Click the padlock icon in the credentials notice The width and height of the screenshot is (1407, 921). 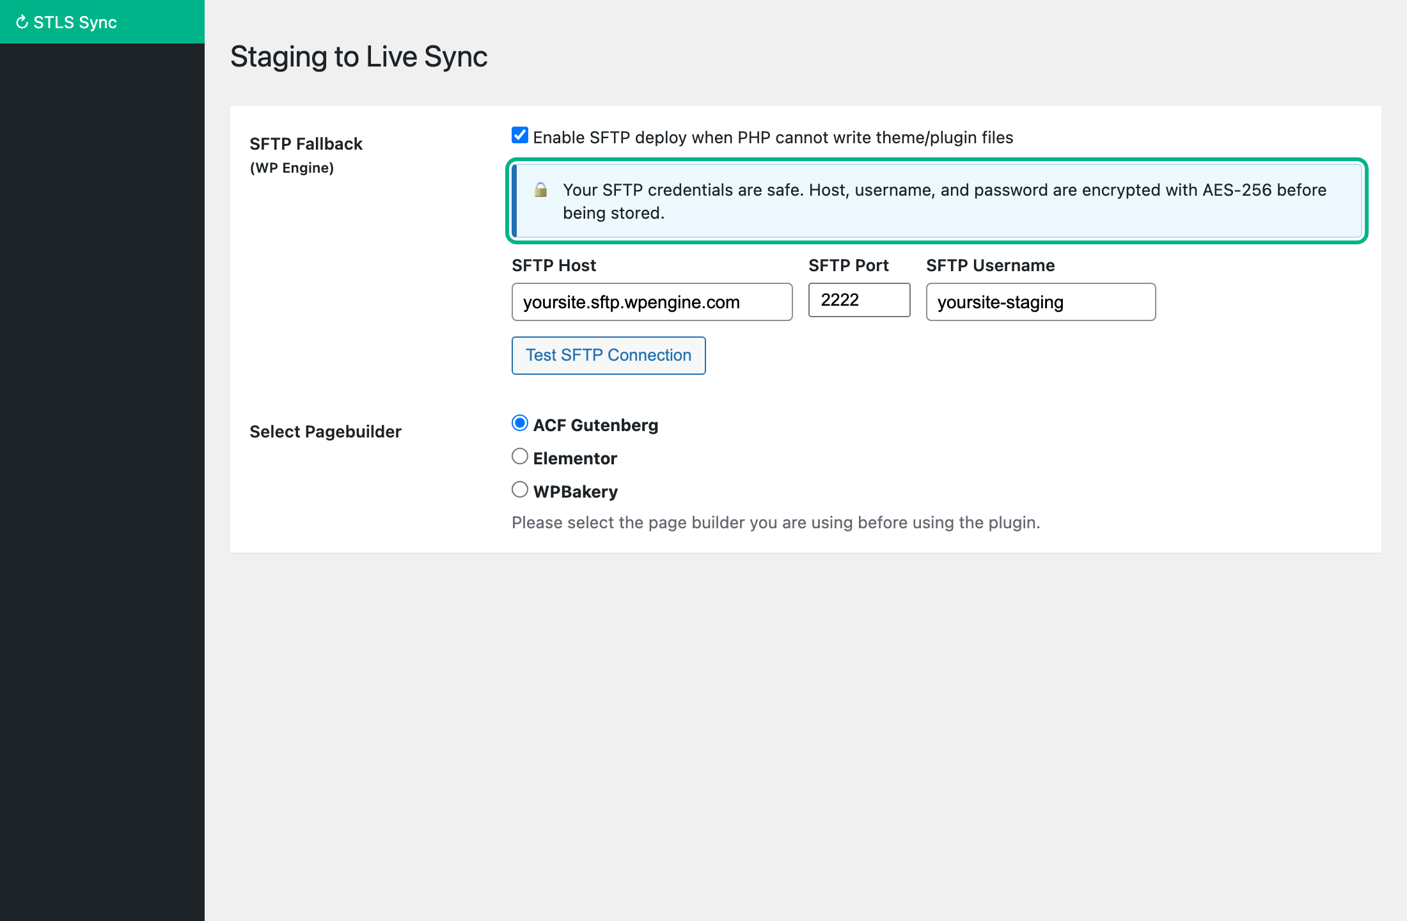(541, 190)
